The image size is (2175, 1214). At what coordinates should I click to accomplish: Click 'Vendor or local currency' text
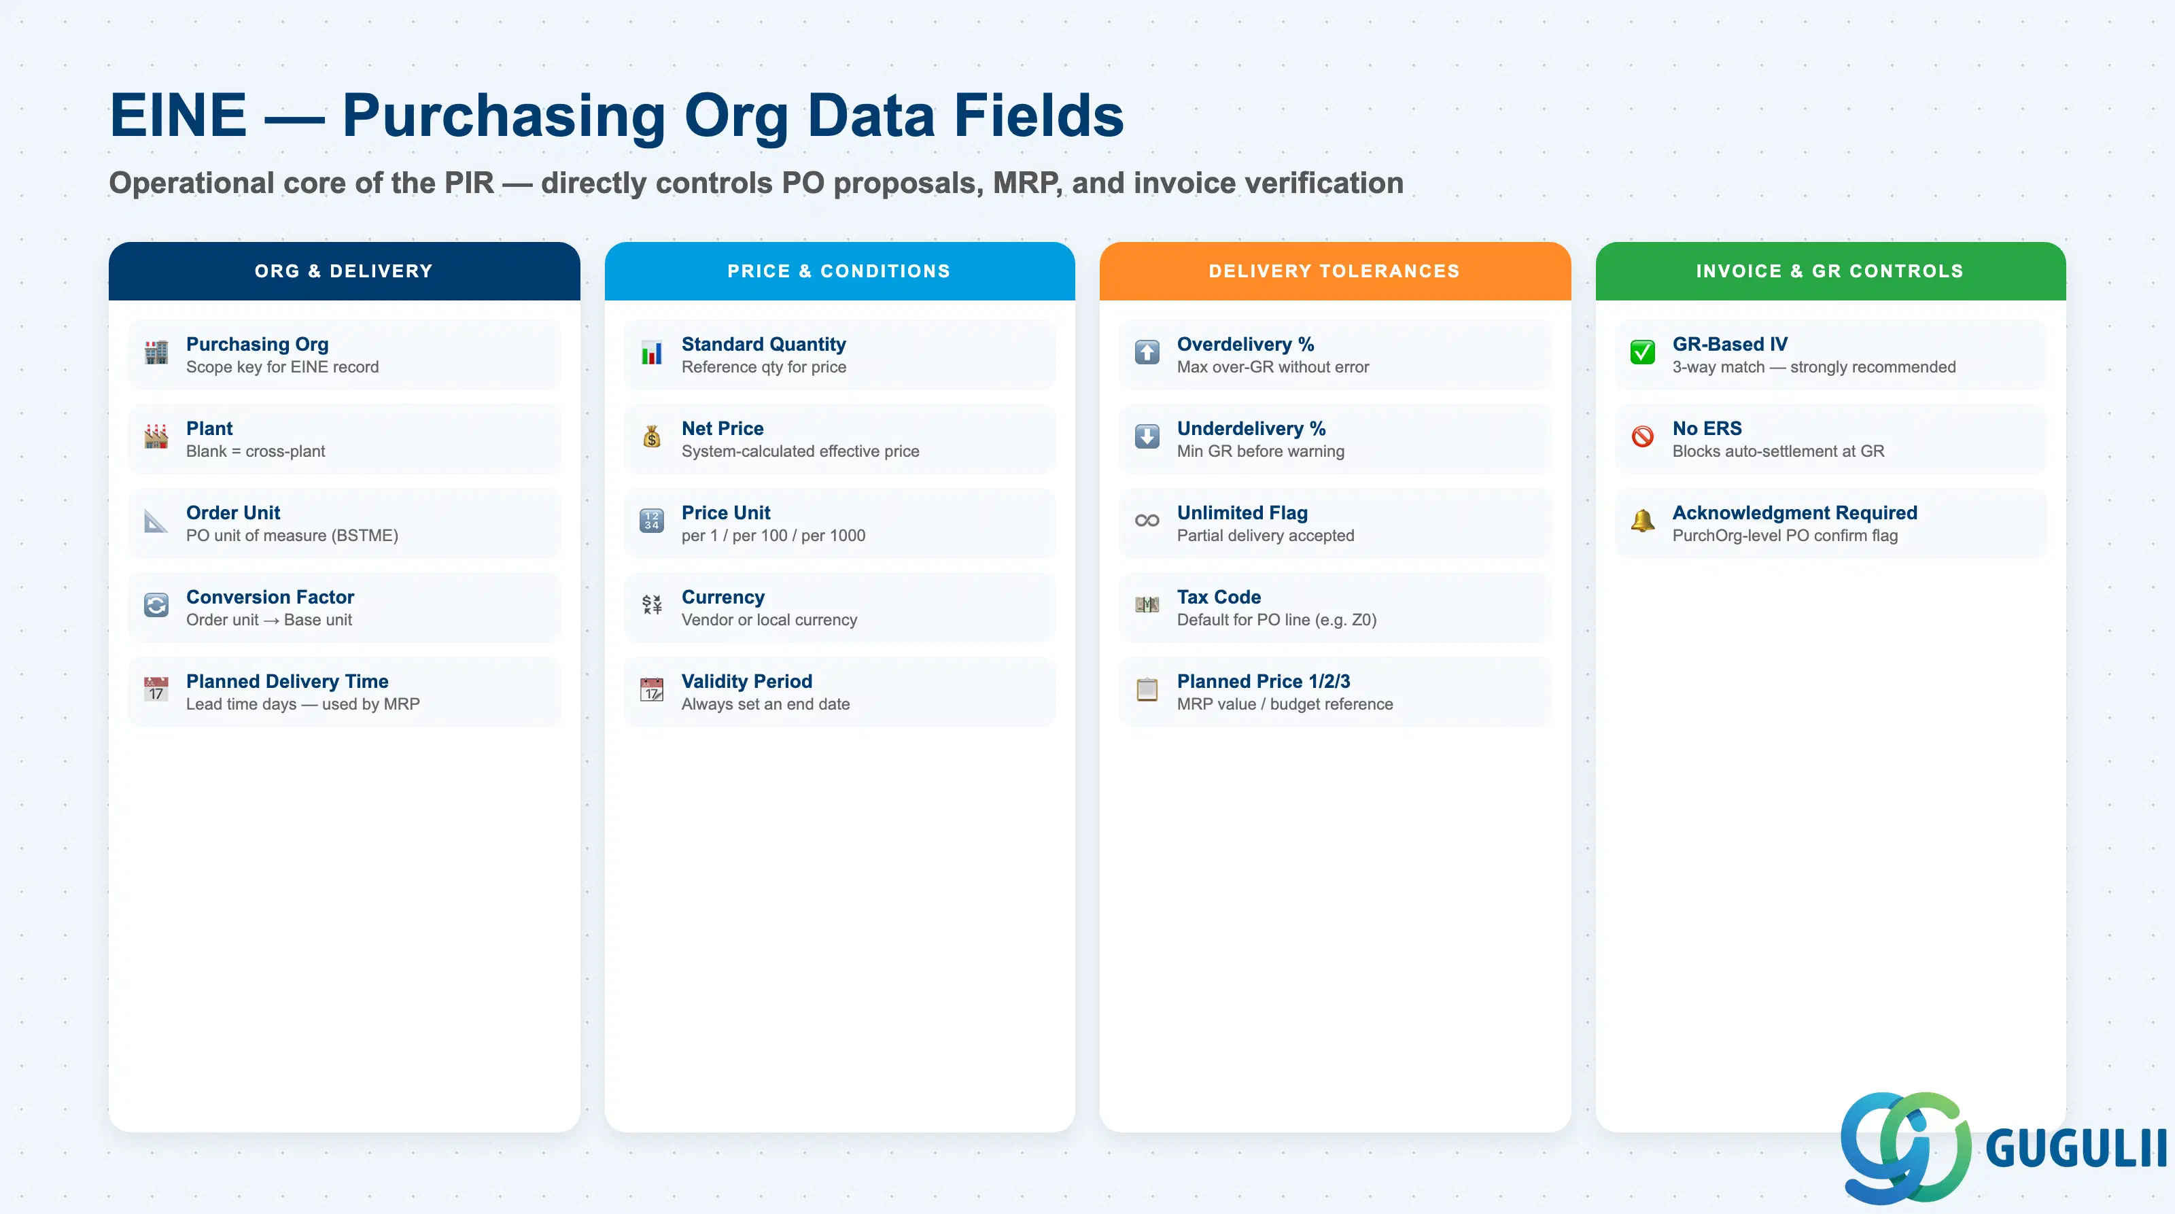pyautogui.click(x=769, y=621)
